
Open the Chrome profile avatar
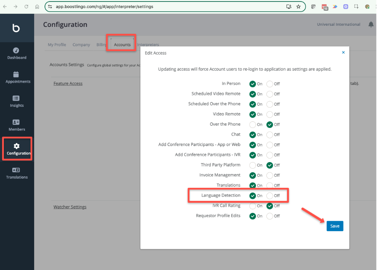point(367,7)
